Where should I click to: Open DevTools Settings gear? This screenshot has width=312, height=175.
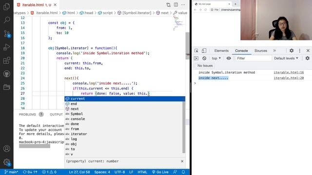[292, 51]
